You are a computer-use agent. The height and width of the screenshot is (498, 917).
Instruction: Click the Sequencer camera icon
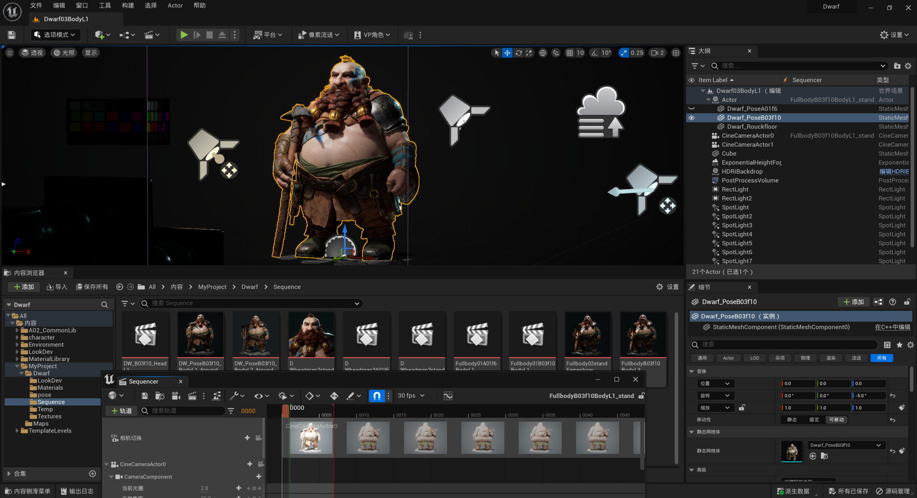[x=176, y=396]
